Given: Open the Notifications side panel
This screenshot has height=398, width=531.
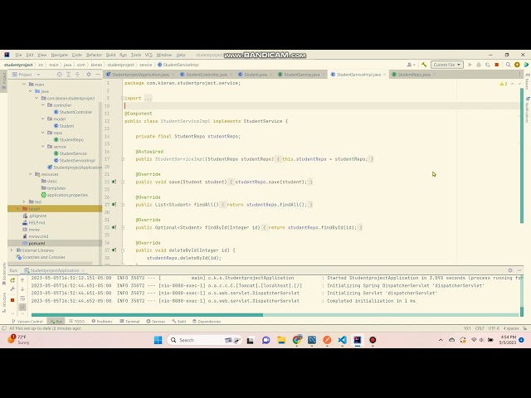Looking at the screenshot, I should pyautogui.click(x=527, y=109).
